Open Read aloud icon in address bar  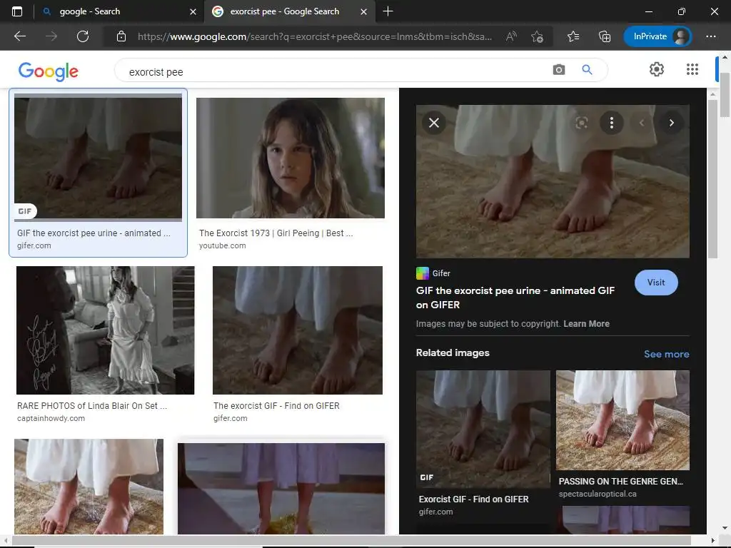click(x=511, y=36)
